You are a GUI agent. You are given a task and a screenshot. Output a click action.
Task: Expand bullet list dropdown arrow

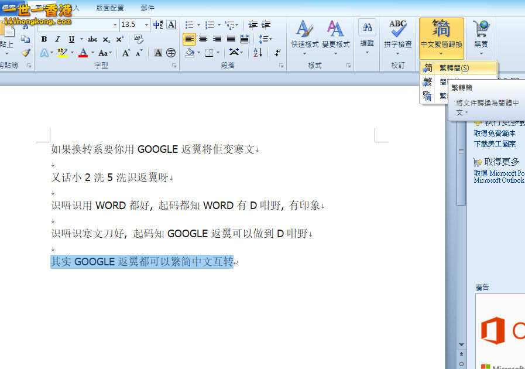[198, 25]
